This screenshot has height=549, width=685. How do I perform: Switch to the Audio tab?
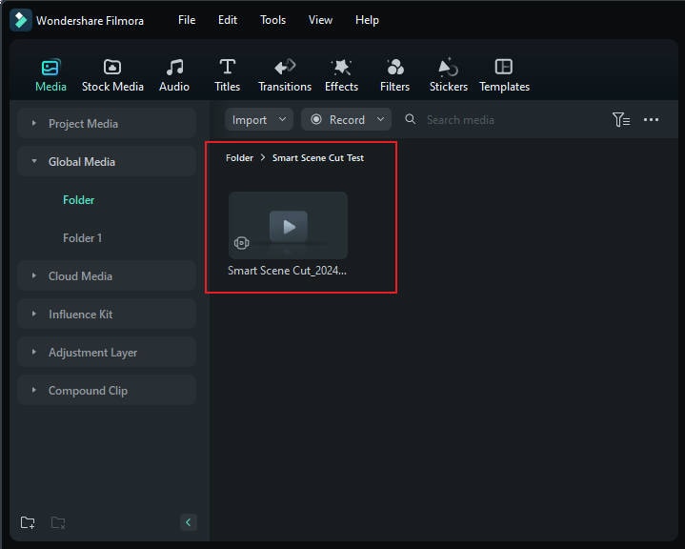[174, 75]
